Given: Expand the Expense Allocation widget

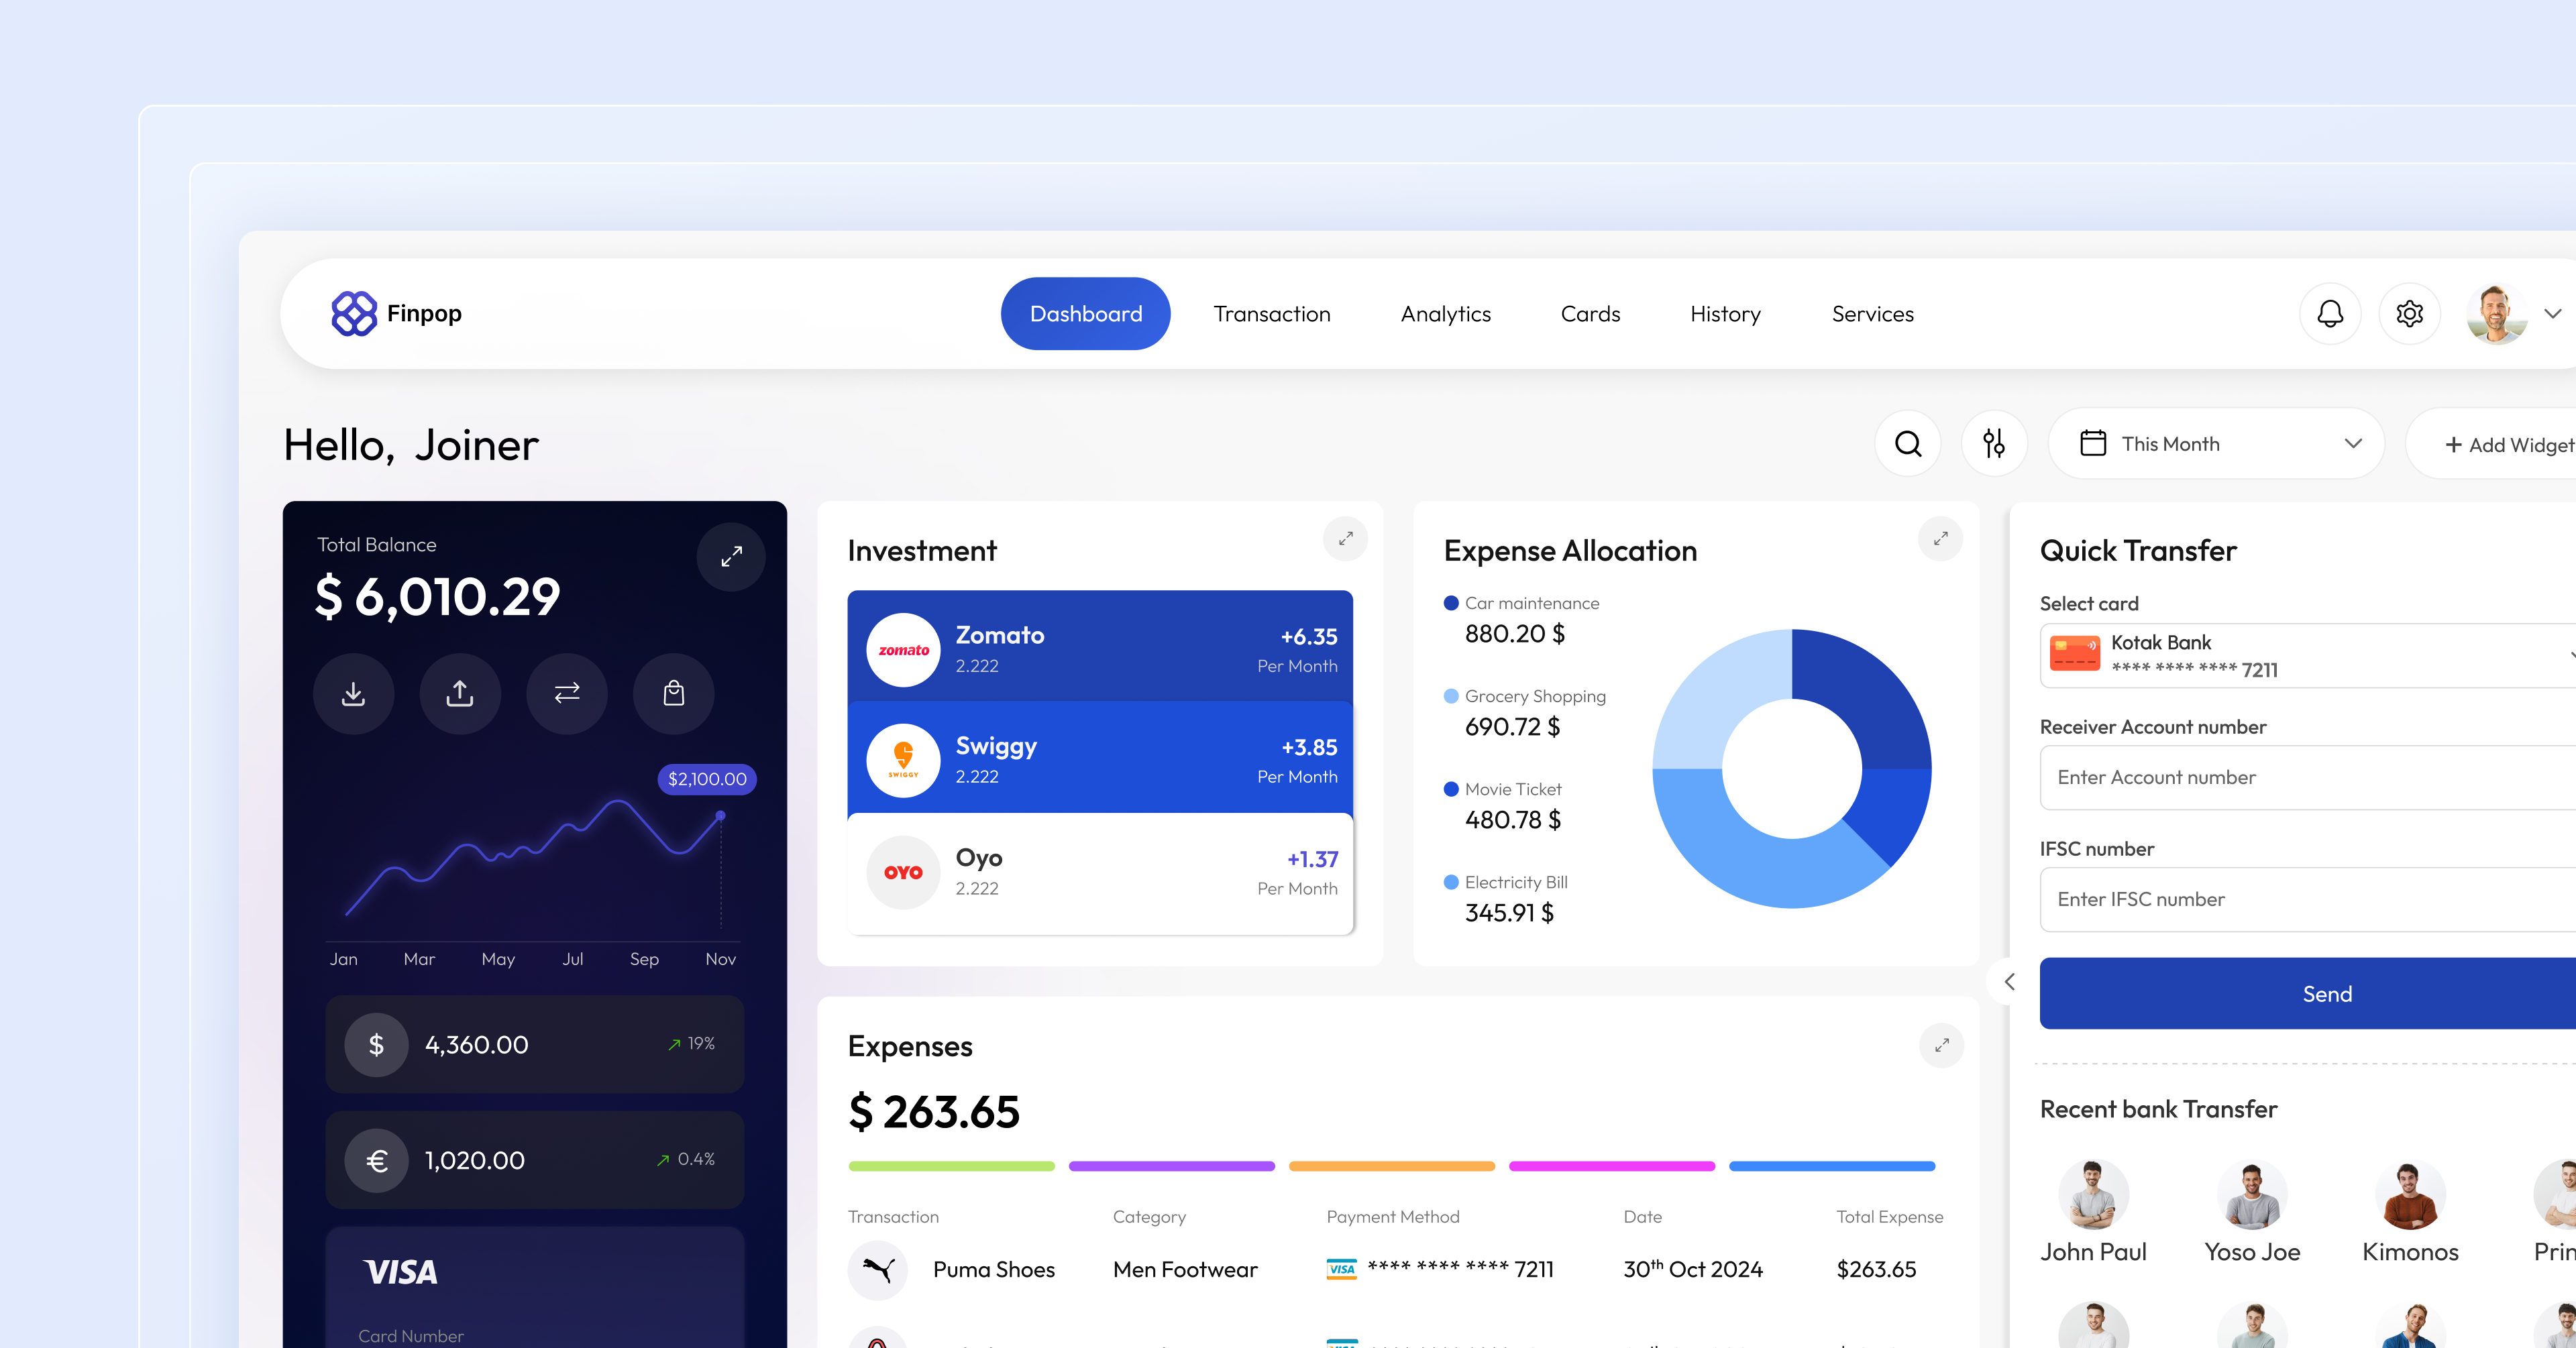Looking at the screenshot, I should tap(1940, 539).
